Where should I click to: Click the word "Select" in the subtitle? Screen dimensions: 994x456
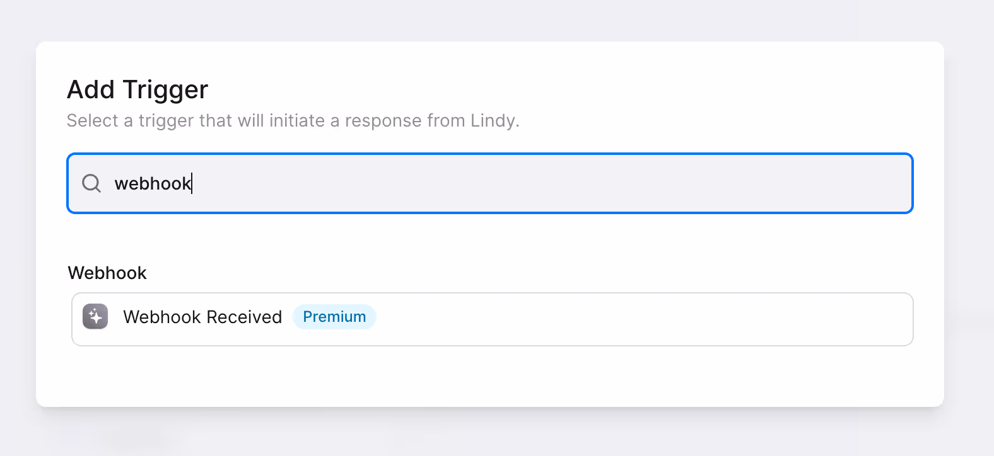[93, 120]
